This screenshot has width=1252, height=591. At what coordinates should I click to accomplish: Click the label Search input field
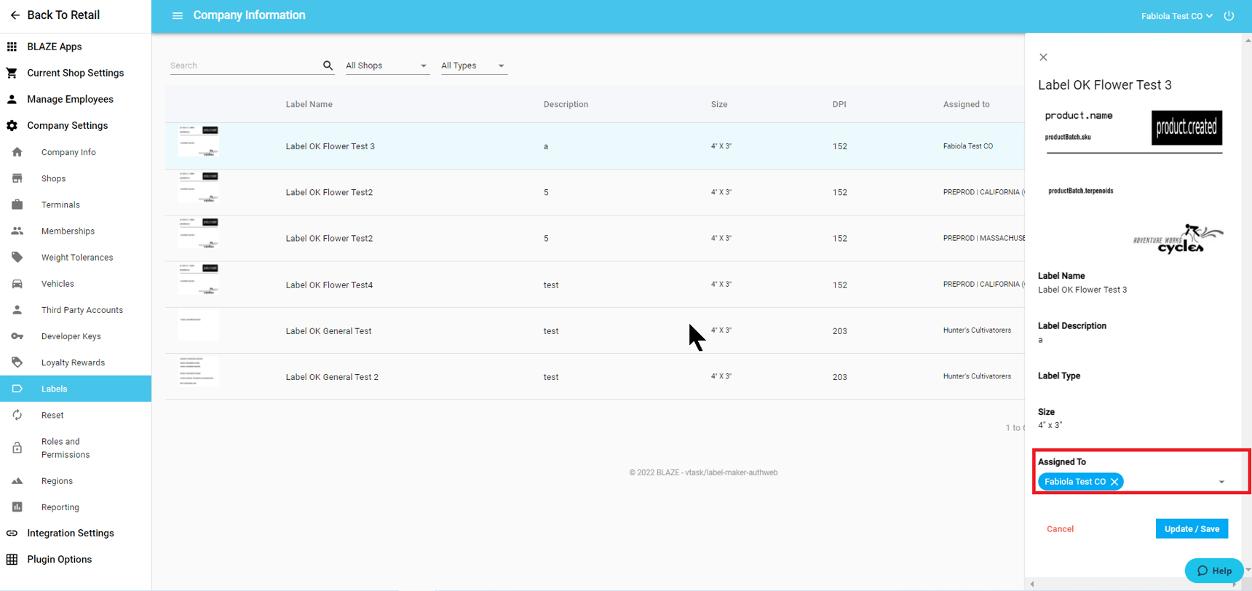(244, 66)
